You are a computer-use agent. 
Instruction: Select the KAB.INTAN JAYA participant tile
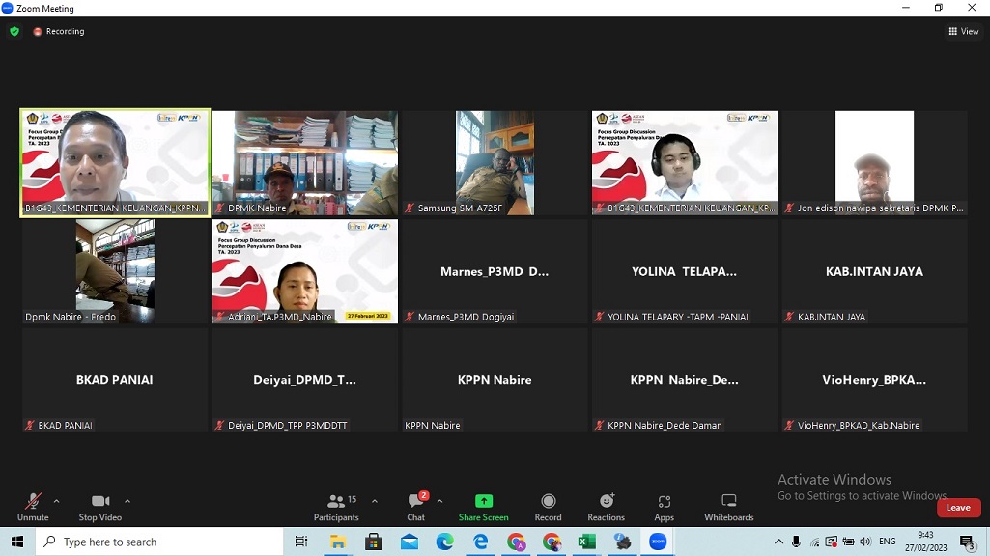(874, 271)
